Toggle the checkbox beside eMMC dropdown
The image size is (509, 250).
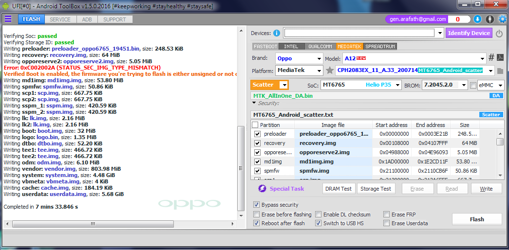(x=473, y=85)
